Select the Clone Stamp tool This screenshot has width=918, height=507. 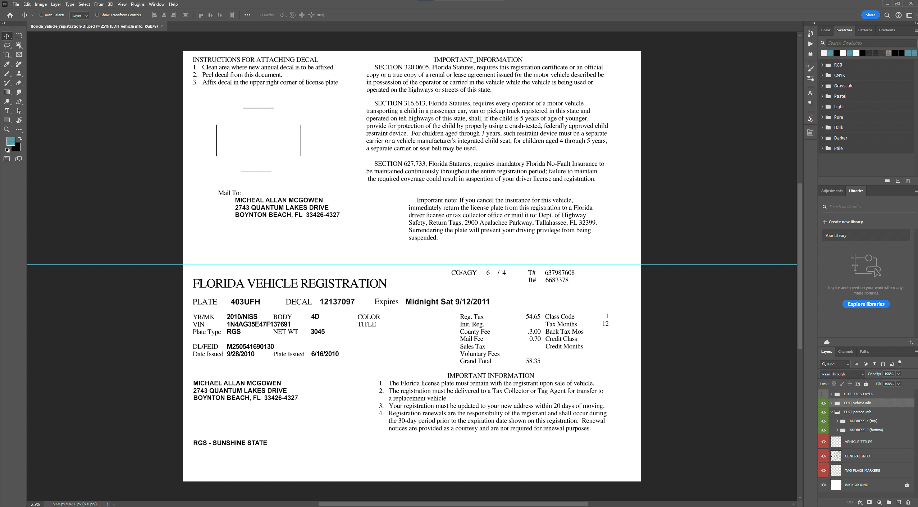click(x=19, y=74)
